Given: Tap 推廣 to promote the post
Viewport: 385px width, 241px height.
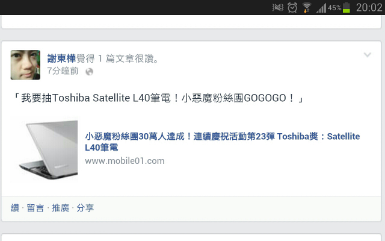Looking at the screenshot, I should [60, 208].
